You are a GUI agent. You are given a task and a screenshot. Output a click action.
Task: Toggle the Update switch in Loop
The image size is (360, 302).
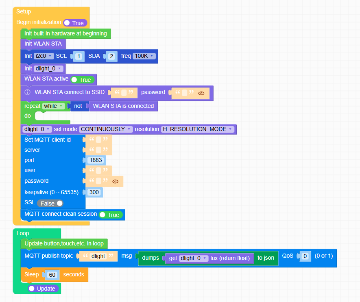point(43,289)
